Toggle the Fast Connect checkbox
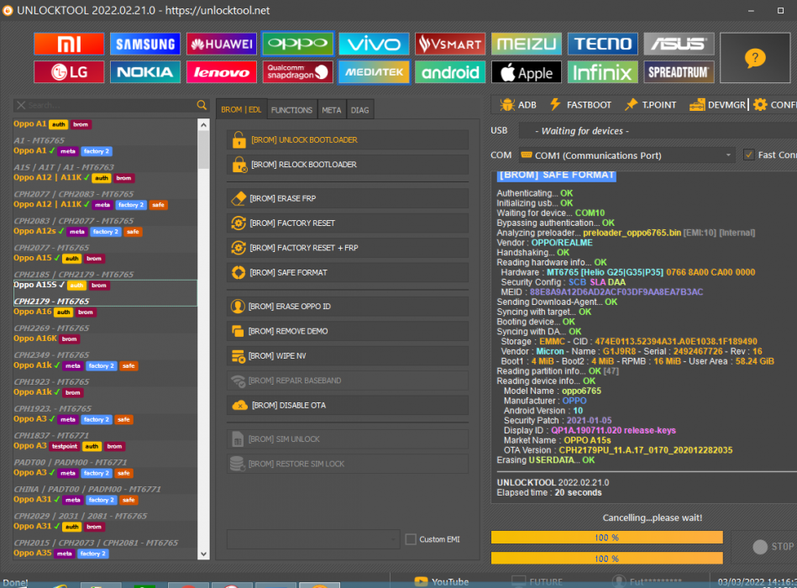This screenshot has width=797, height=588. click(x=749, y=155)
